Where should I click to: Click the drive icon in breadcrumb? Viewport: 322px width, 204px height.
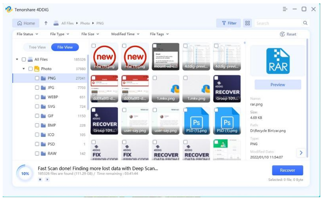[56, 23]
